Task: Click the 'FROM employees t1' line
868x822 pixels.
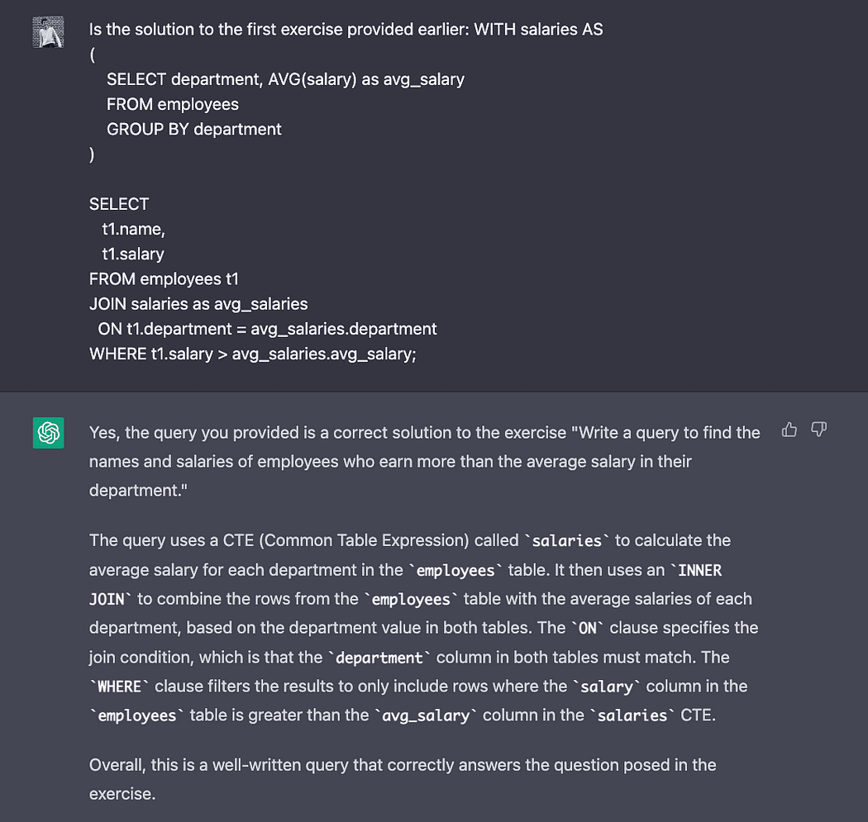Action: 164,279
